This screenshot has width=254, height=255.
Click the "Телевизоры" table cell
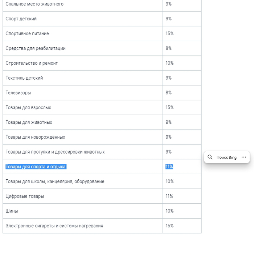pos(18,93)
